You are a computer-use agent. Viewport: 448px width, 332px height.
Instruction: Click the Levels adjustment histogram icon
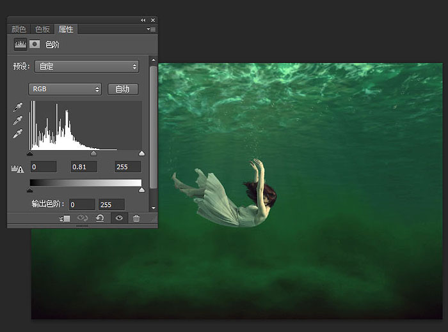coord(20,44)
